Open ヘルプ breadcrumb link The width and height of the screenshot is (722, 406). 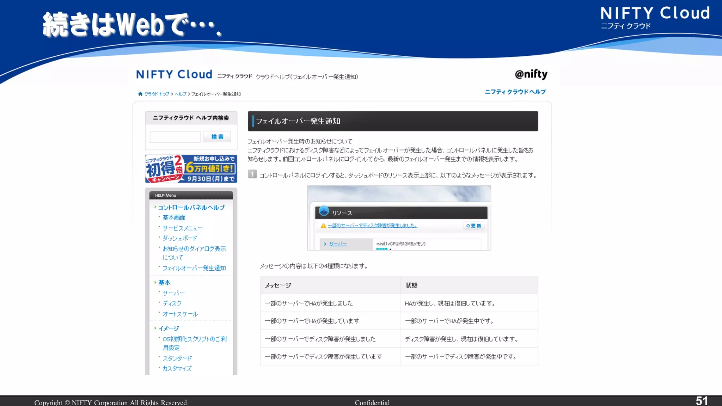coord(180,94)
